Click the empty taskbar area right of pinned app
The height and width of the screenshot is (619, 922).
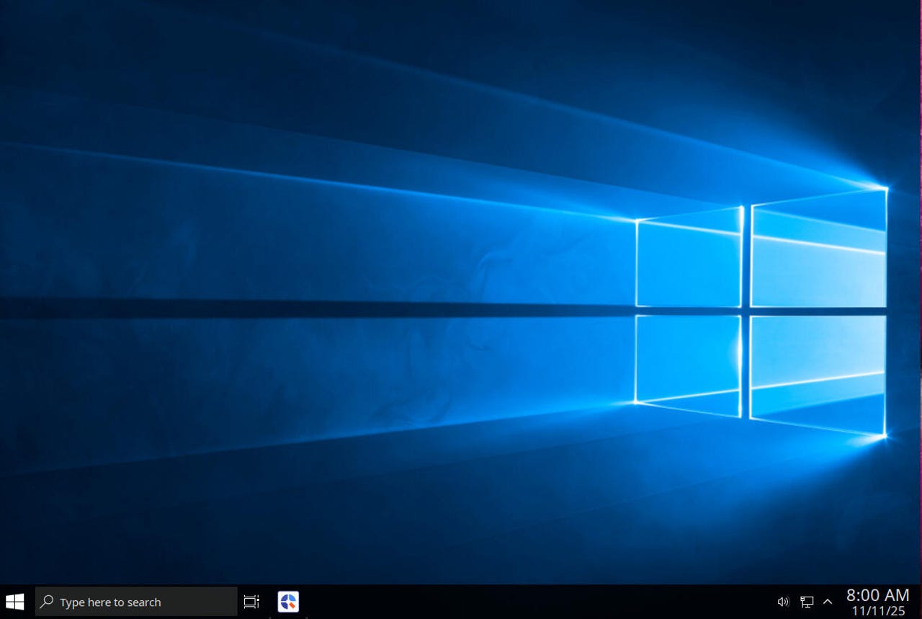[x=504, y=602]
